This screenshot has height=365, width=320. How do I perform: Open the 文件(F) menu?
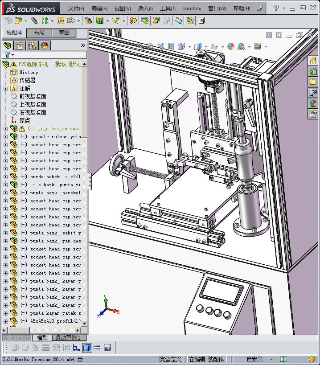point(76,8)
